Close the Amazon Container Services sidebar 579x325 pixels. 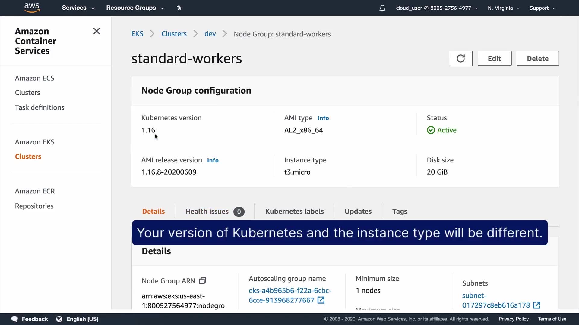[x=96, y=31]
